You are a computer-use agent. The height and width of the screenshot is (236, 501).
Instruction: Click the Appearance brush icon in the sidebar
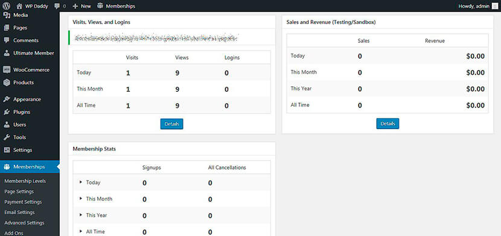(x=7, y=100)
